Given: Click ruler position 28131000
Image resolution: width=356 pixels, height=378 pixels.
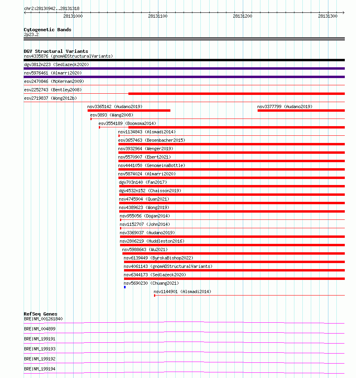Looking at the screenshot, I should (73, 16).
